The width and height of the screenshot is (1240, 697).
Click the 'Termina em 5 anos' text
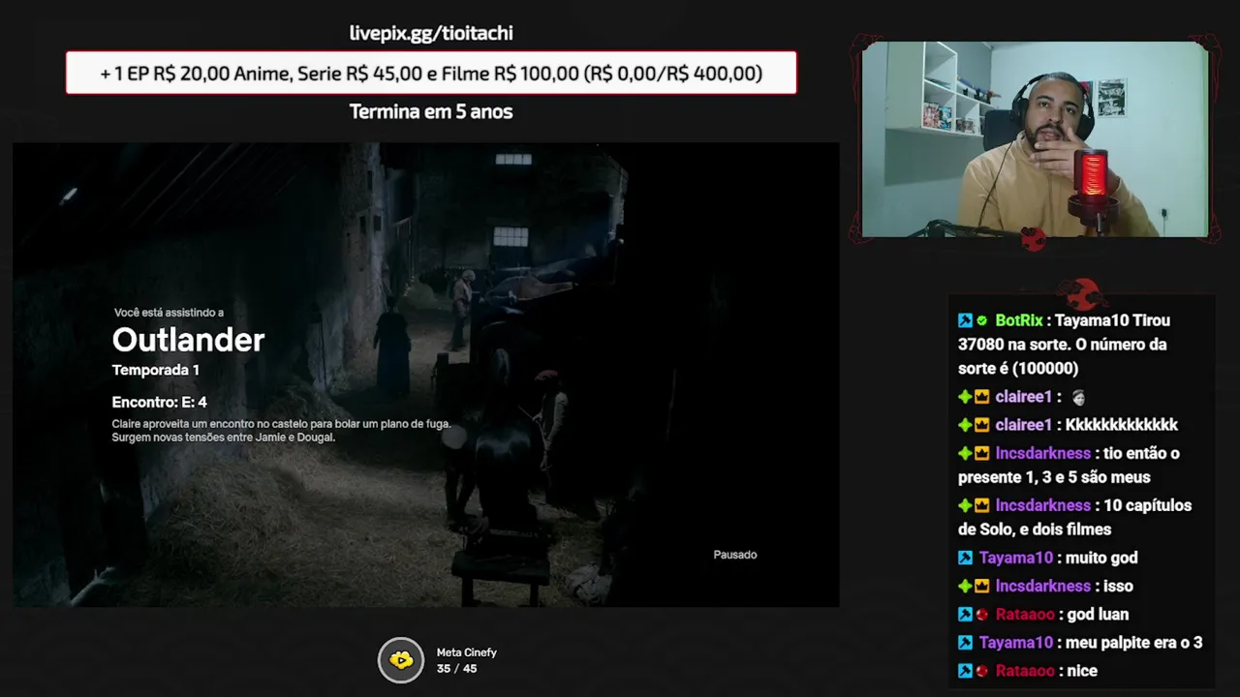(x=431, y=111)
